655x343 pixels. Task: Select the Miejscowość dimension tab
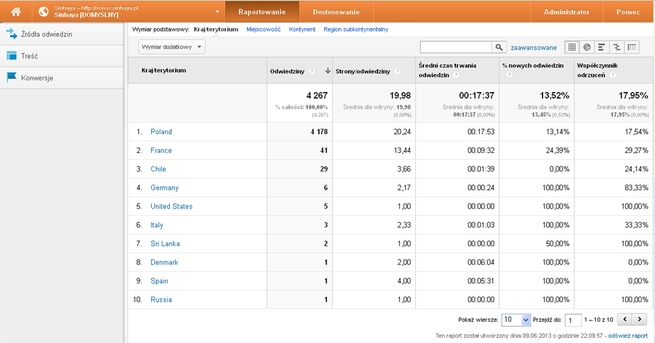click(264, 29)
